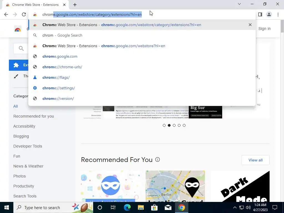Open Task View on the taskbar

[113, 207]
